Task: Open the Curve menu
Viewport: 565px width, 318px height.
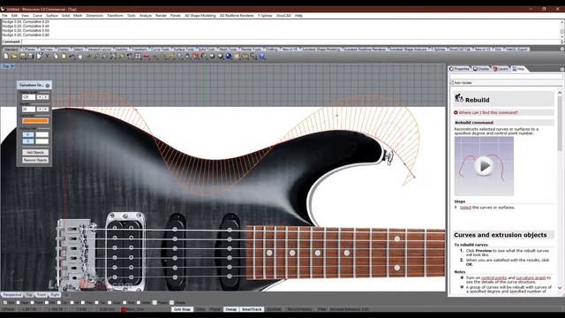Action: coord(37,16)
